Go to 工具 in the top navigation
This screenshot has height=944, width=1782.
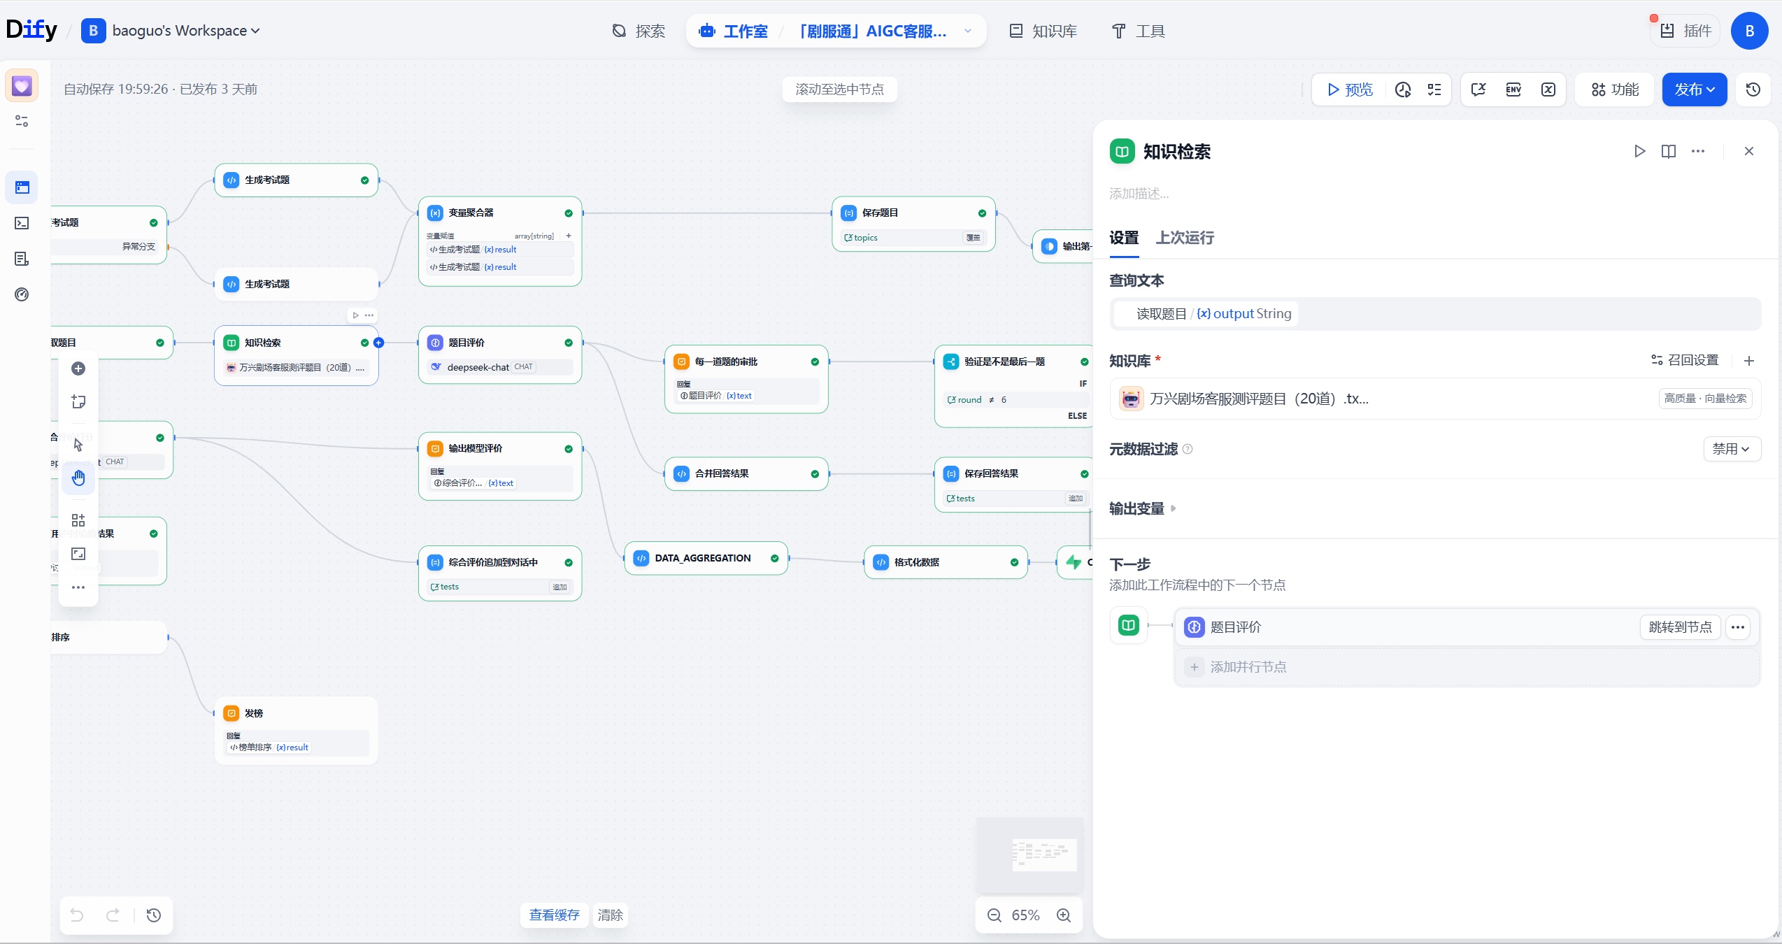(x=1139, y=31)
